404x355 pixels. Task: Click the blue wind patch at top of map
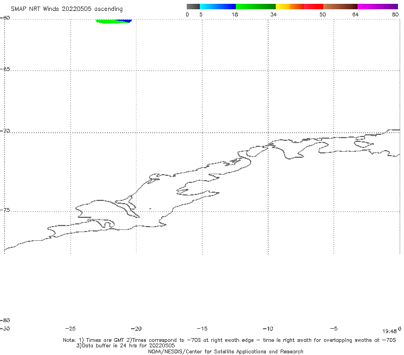pos(125,21)
